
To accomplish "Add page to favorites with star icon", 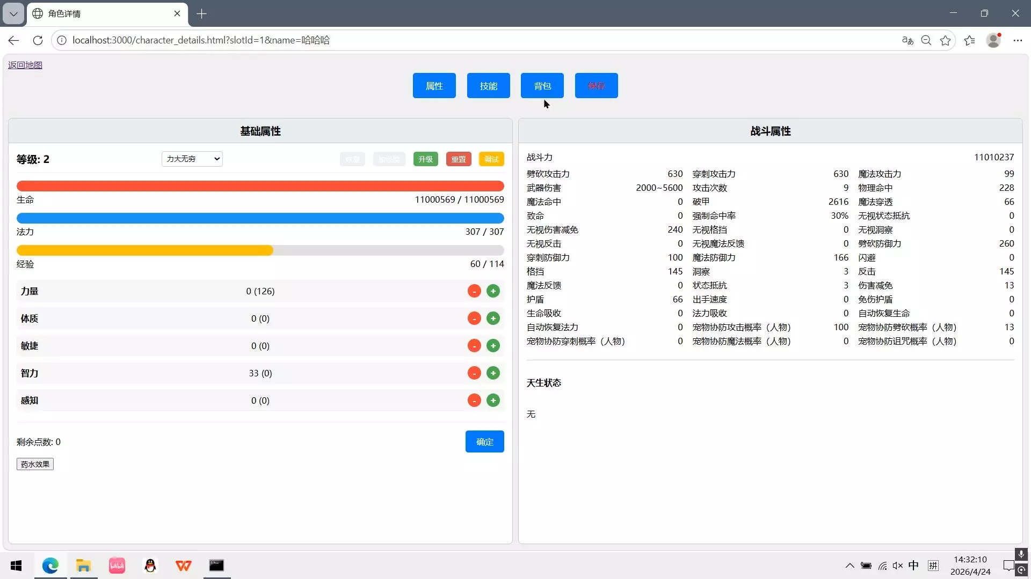I will 946,40.
